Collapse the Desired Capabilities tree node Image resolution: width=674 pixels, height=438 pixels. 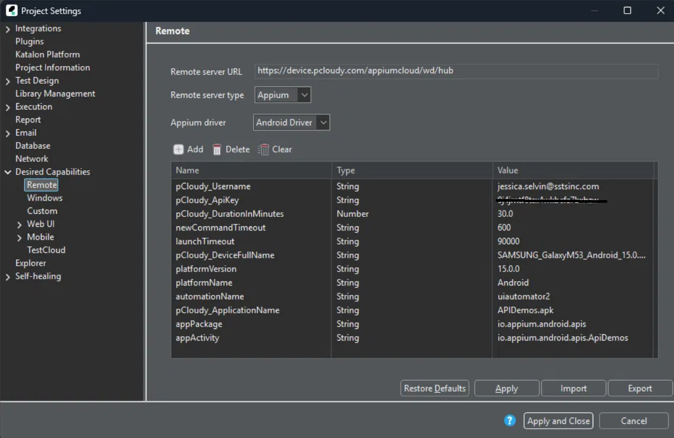(x=7, y=172)
